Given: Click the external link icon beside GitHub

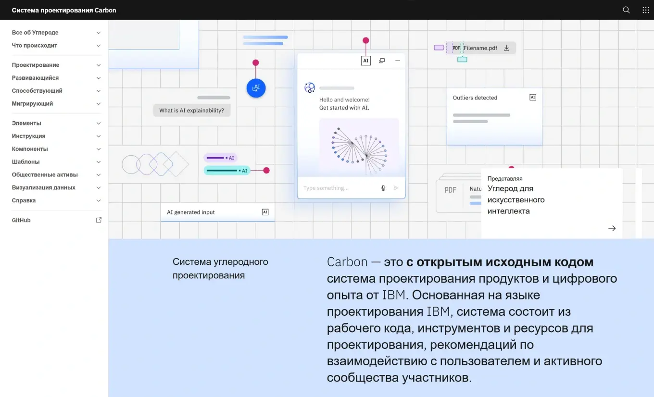Looking at the screenshot, I should pyautogui.click(x=99, y=220).
